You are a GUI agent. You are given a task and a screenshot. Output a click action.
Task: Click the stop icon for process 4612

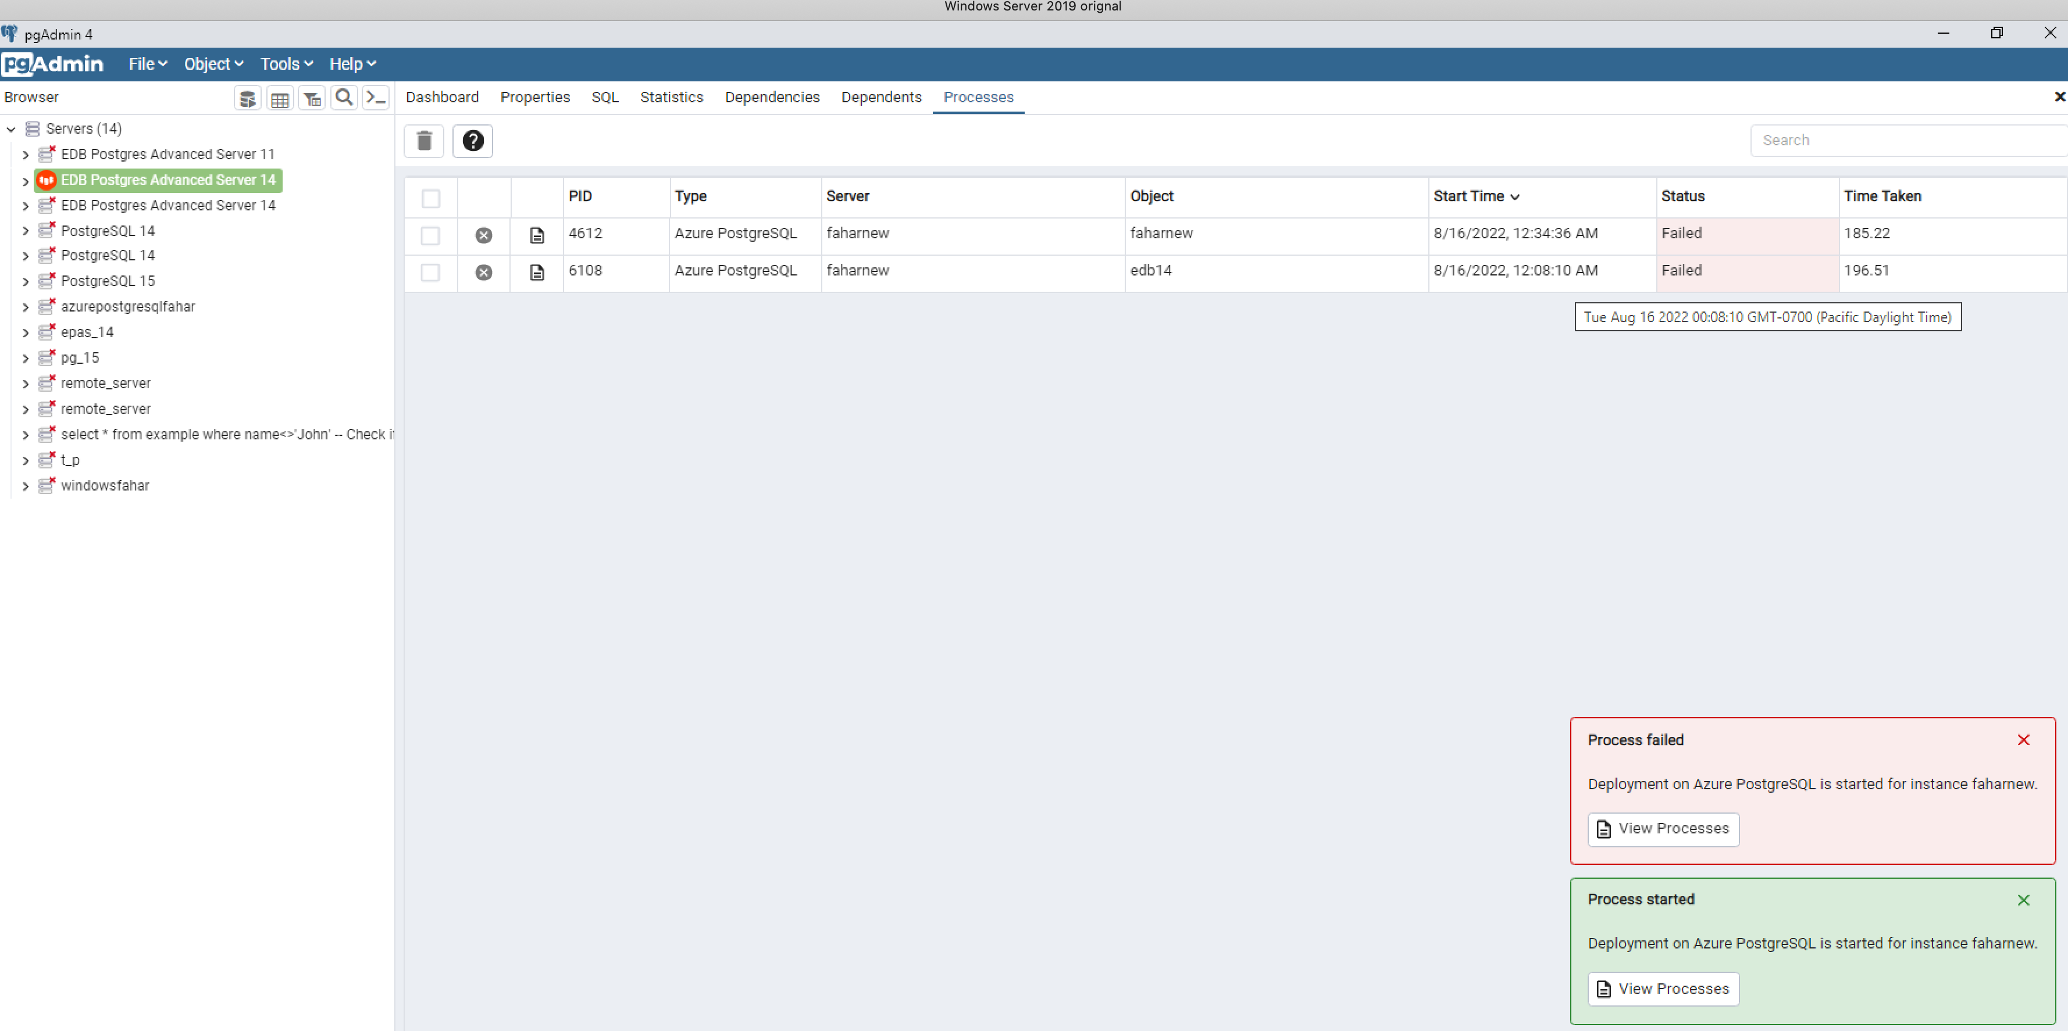483,235
